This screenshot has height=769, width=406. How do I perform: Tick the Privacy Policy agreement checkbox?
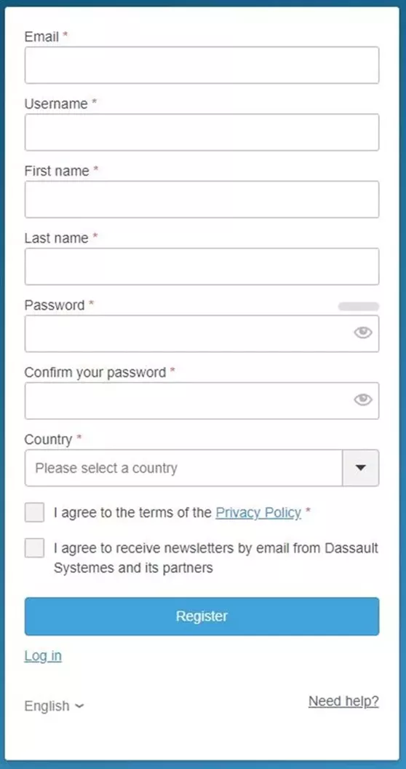[34, 512]
